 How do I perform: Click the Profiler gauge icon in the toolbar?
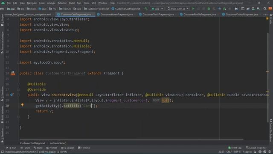[219, 9]
